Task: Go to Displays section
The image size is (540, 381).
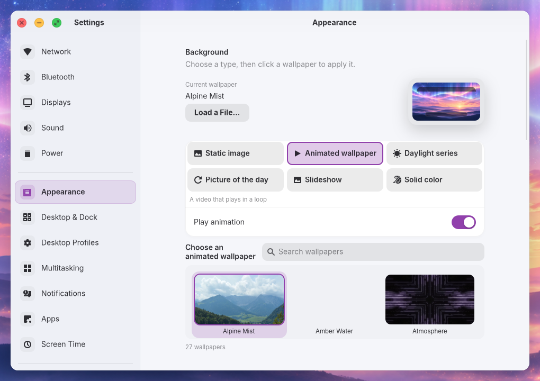Action: point(75,103)
